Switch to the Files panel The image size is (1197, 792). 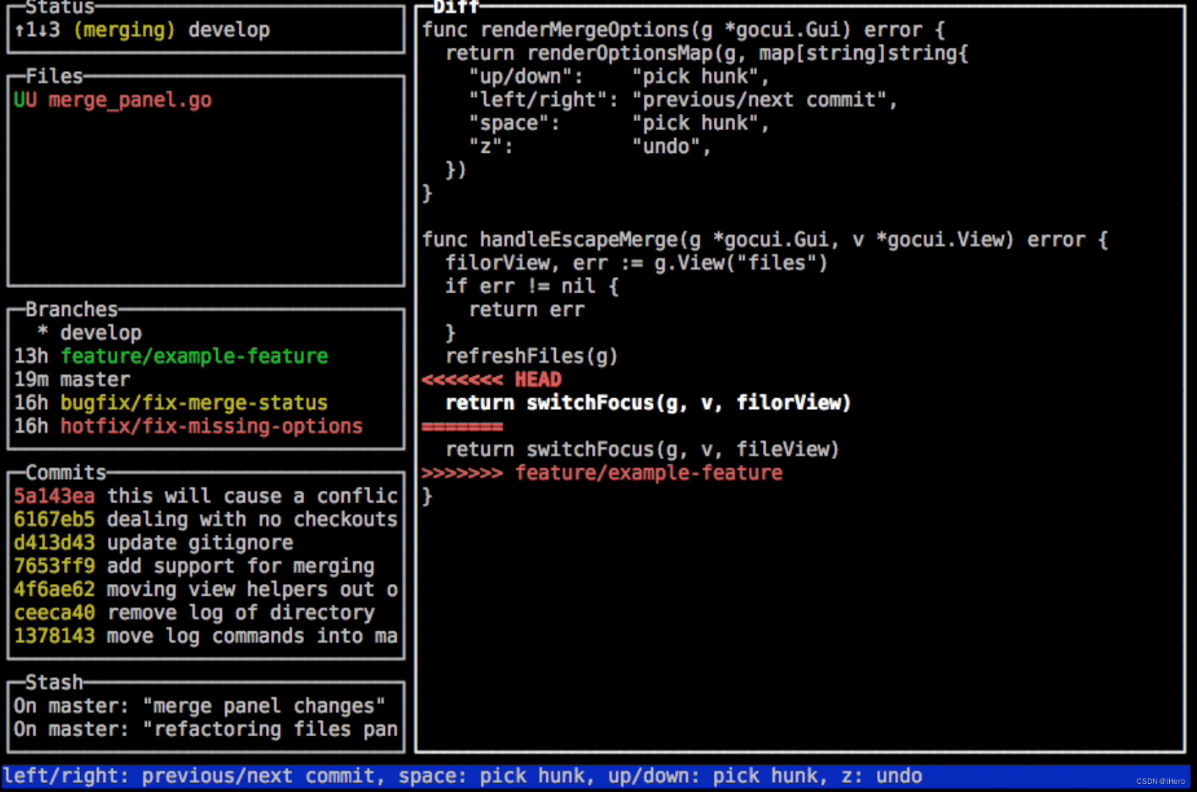pos(54,75)
